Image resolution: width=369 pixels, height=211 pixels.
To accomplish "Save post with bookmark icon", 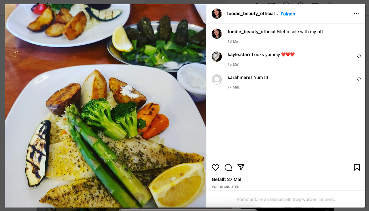I will coord(357,168).
